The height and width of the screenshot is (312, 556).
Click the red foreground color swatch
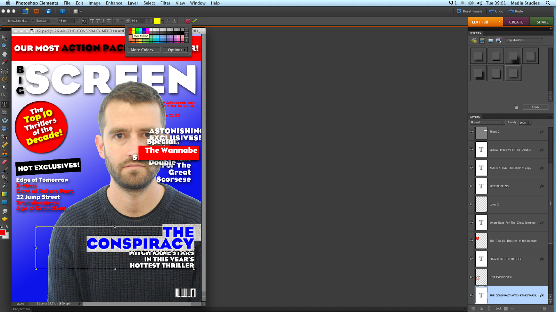(2, 233)
